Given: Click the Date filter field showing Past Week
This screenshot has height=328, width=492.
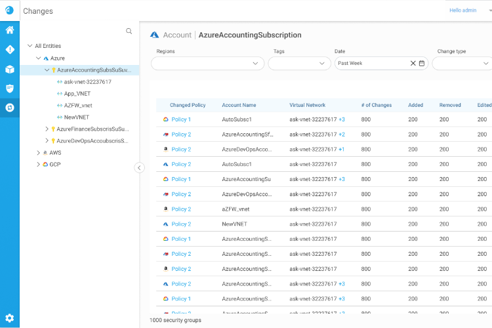Looking at the screenshot, I should 382,64.
